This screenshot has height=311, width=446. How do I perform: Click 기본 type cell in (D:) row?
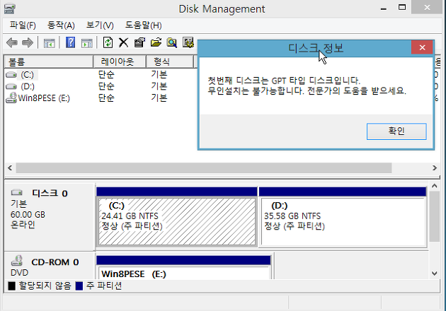159,86
